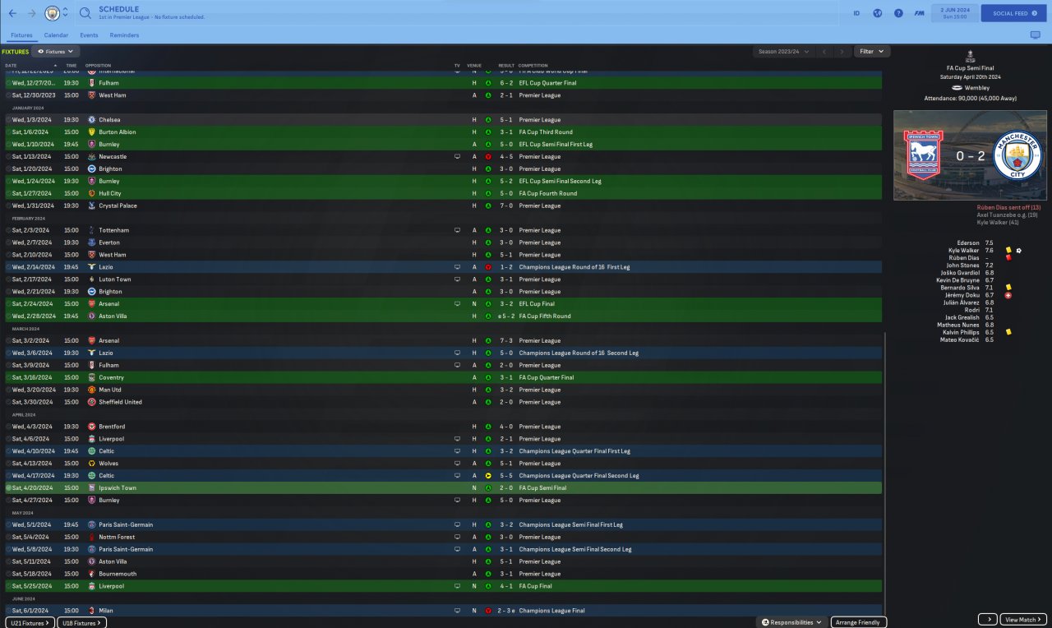1052x628 pixels.
Task: Click the previous season arrow
Action: [x=824, y=52]
